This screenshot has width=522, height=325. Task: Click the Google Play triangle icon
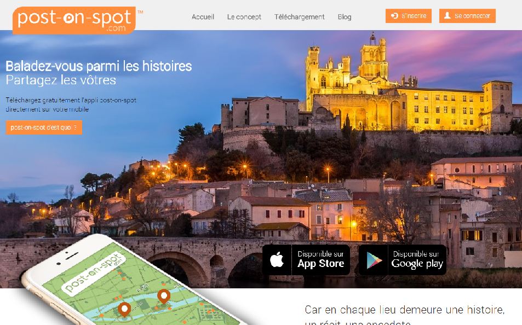point(374,260)
